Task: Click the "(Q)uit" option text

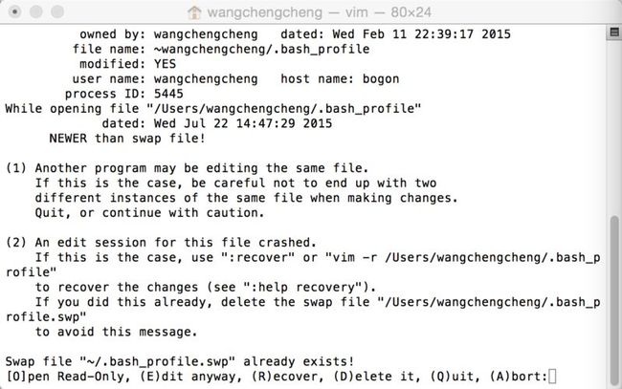Action: (x=455, y=377)
